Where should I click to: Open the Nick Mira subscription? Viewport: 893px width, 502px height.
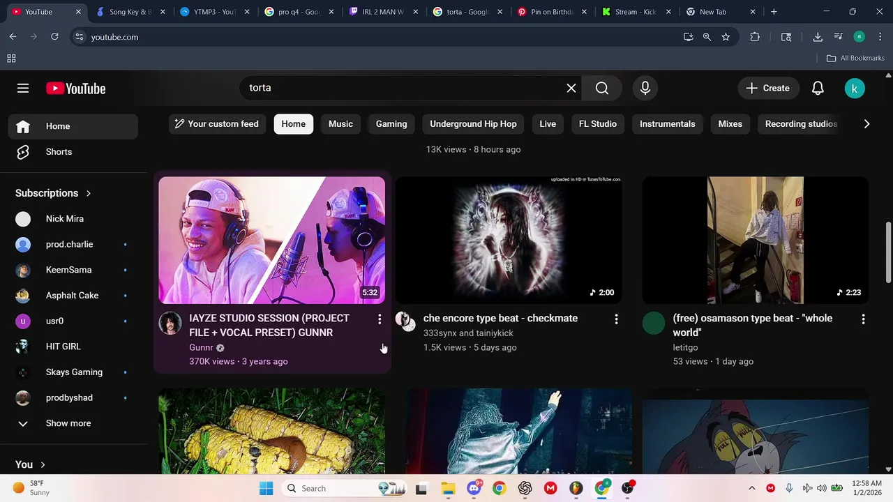(73, 219)
